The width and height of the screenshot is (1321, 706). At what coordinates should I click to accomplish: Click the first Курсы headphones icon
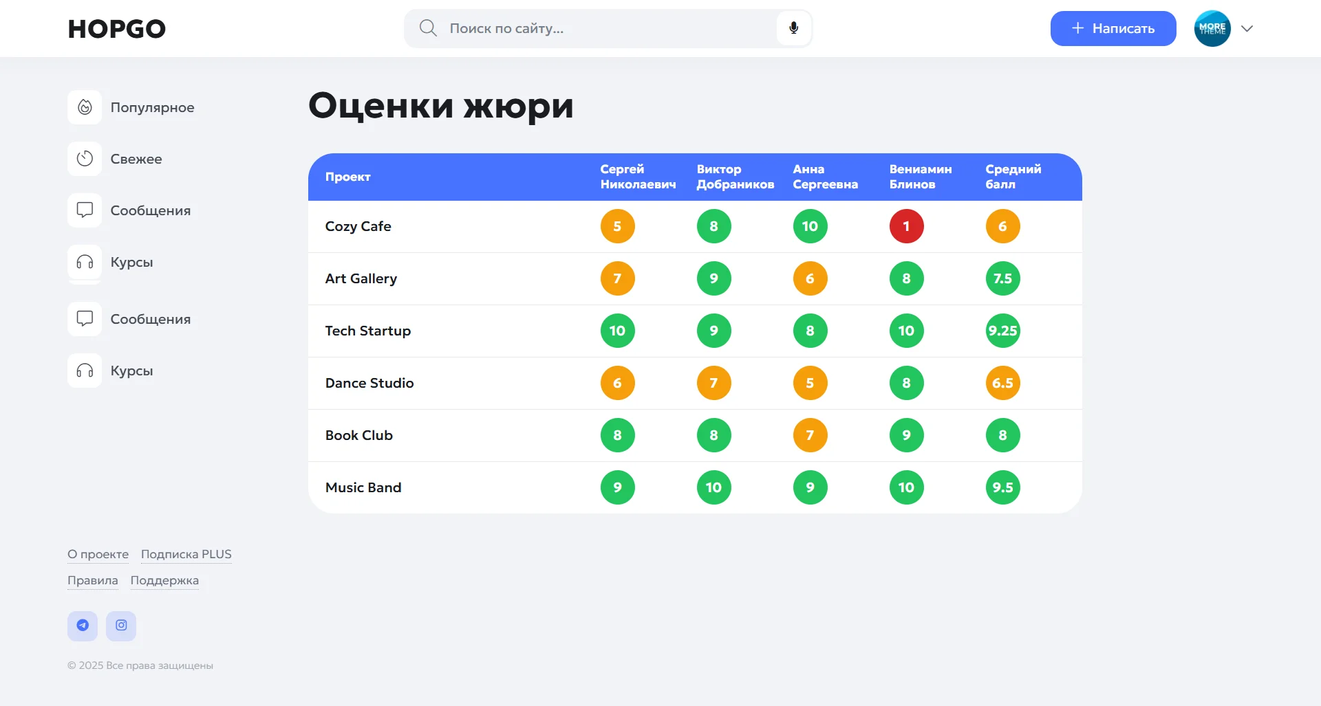point(85,262)
